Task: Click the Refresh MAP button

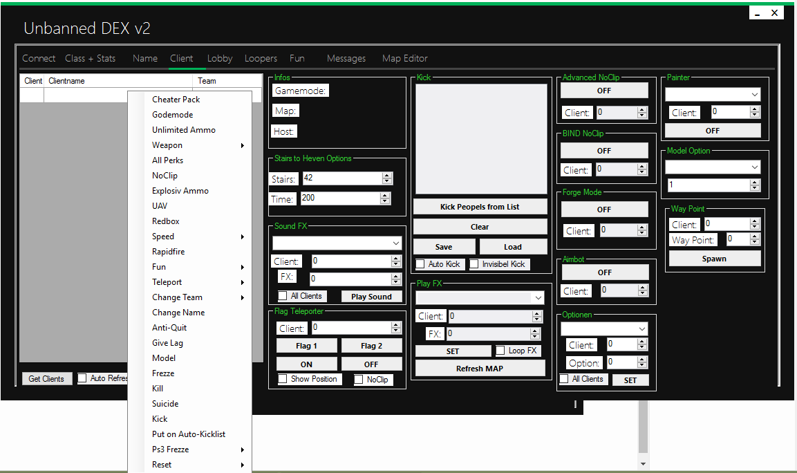Action: pyautogui.click(x=480, y=369)
